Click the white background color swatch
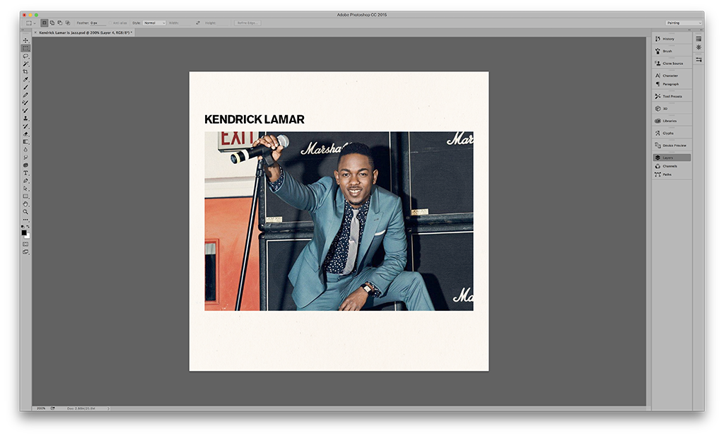Screen dimensions: 724x438 point(28,236)
